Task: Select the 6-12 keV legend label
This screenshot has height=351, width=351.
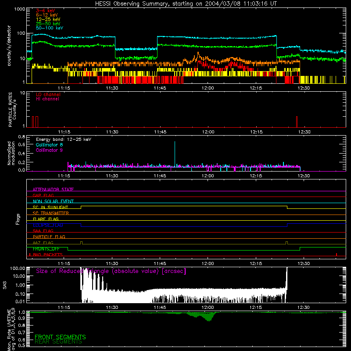Action: [x=47, y=15]
